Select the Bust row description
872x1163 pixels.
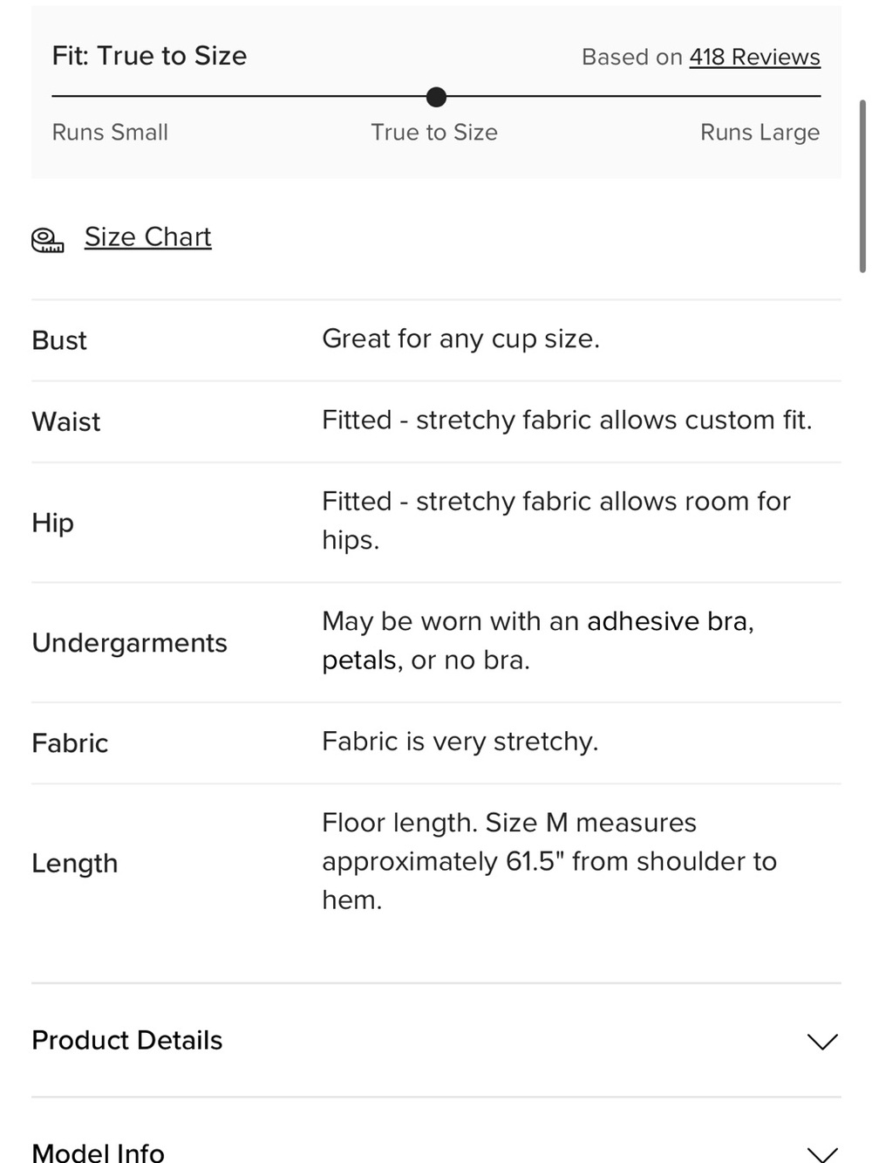point(460,339)
